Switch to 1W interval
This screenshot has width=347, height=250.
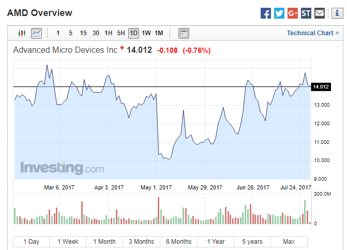[146, 33]
